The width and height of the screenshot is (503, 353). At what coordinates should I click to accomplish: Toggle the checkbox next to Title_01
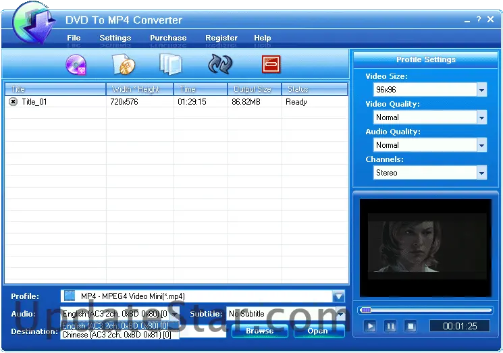pos(13,102)
